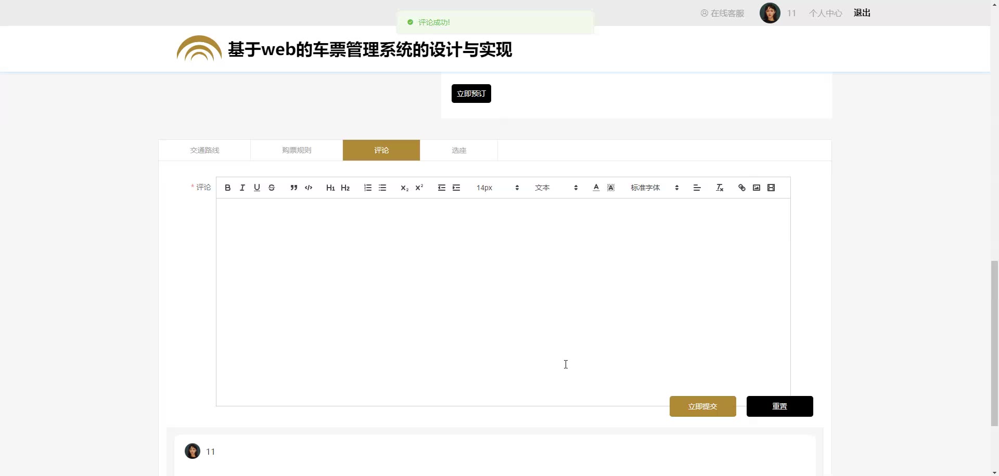Clear text formatting in the editor
The width and height of the screenshot is (999, 476).
pos(720,188)
